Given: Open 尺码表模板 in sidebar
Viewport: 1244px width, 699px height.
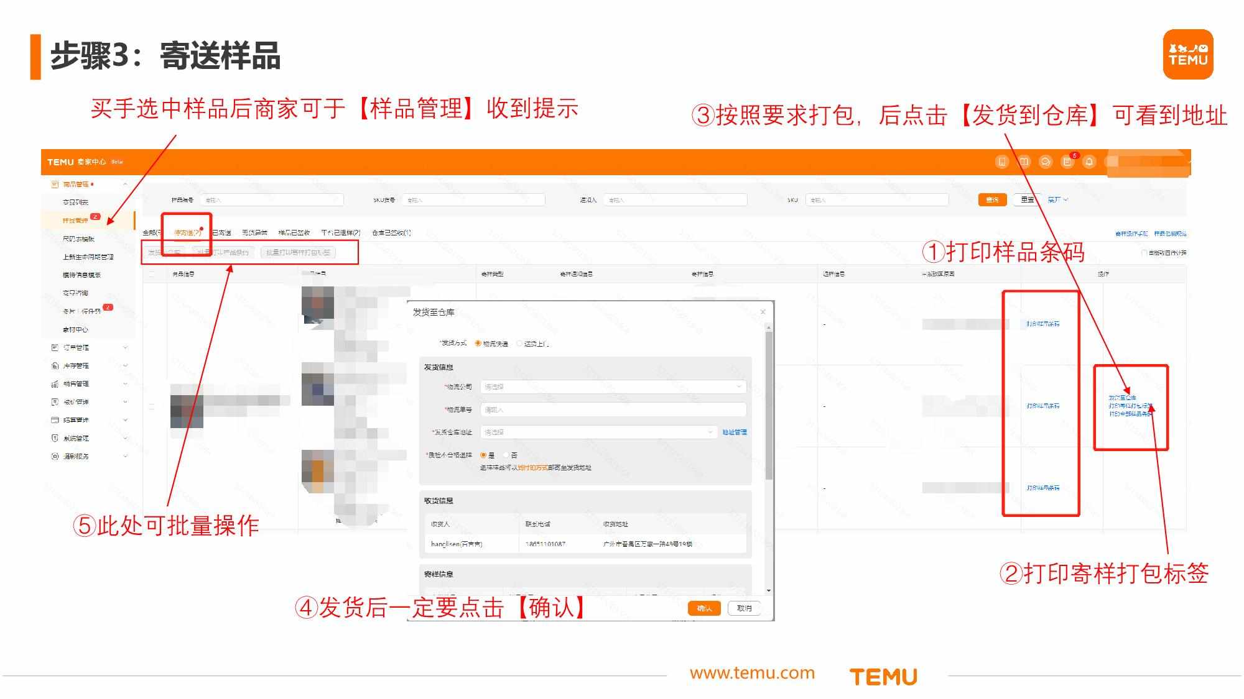Looking at the screenshot, I should click(x=78, y=239).
